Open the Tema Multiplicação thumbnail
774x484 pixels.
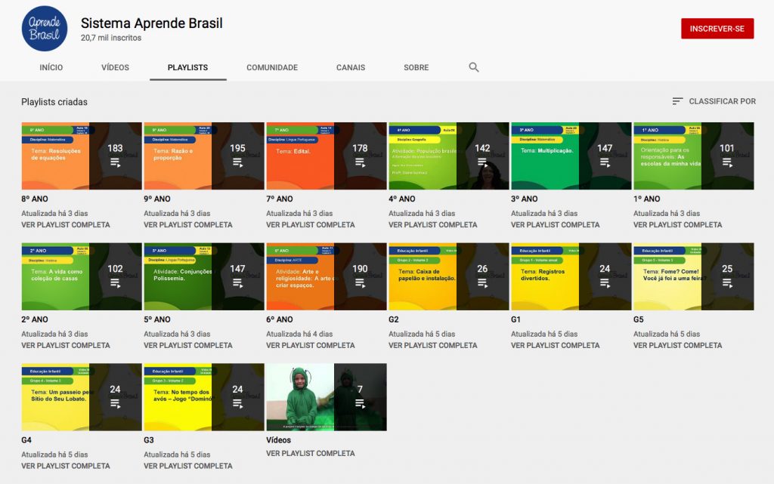click(571, 156)
